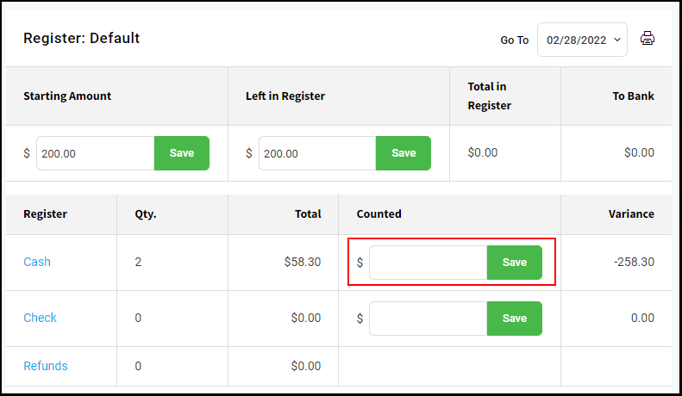Click the Starting Amount input field

(x=96, y=153)
